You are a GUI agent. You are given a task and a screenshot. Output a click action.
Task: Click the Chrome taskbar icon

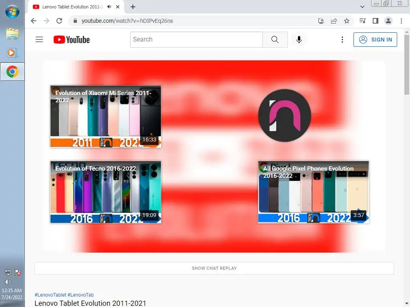12,72
